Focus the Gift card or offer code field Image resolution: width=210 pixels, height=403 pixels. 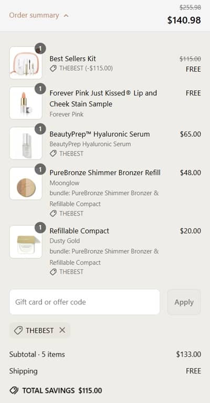coord(85,302)
